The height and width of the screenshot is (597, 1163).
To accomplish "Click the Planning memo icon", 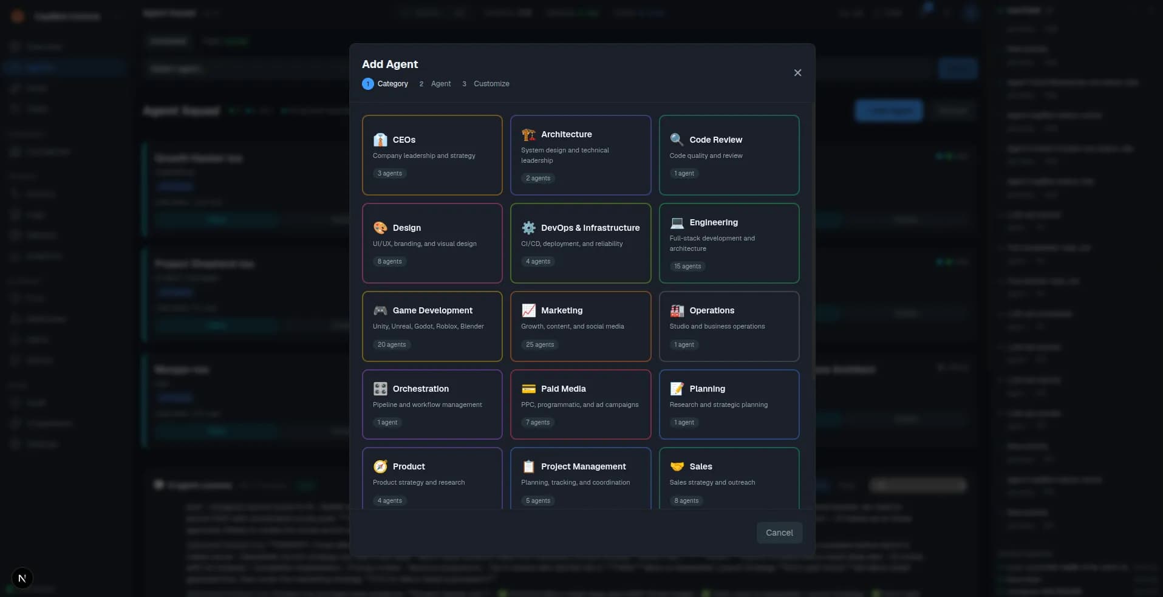I will tap(677, 389).
